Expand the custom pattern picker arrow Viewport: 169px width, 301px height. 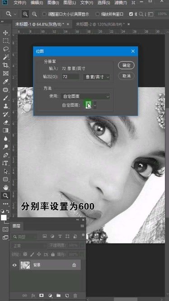pyautogui.click(x=95, y=105)
